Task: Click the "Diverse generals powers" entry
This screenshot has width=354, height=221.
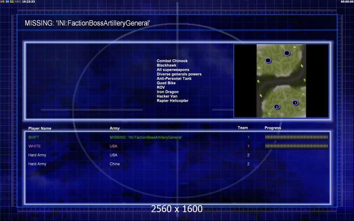Action: [x=179, y=74]
